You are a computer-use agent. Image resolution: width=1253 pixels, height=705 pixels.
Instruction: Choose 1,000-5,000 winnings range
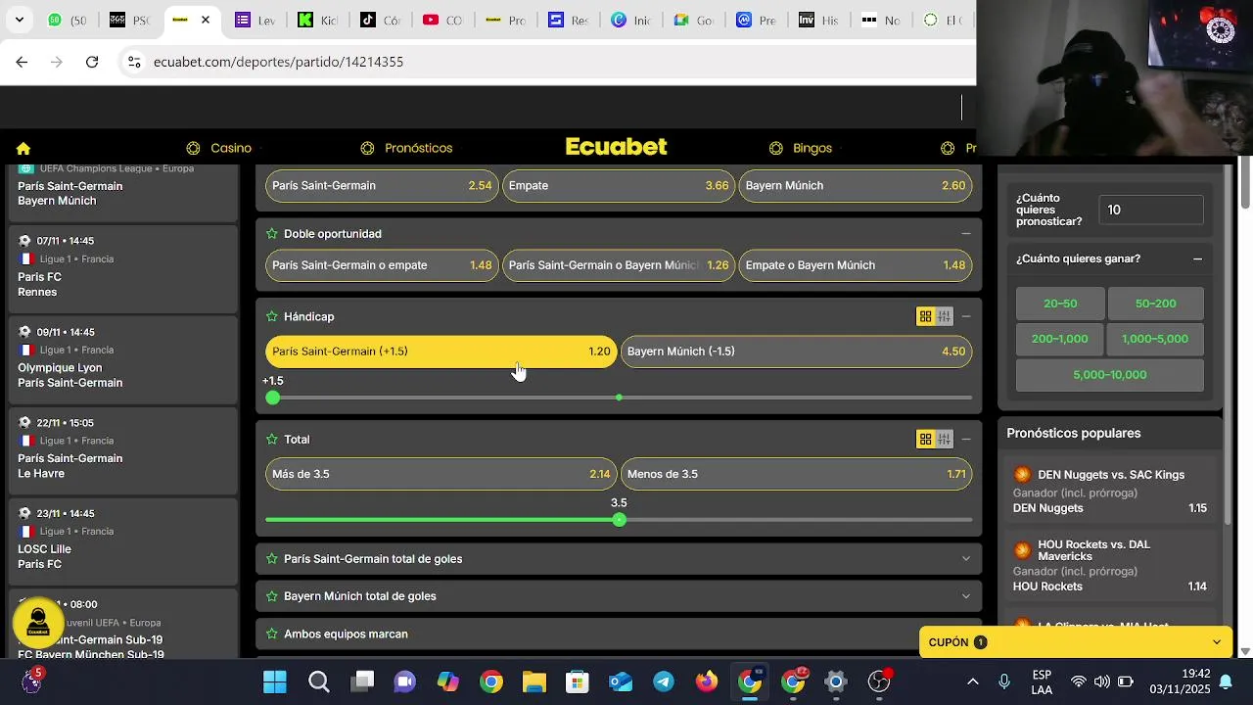[x=1155, y=339]
